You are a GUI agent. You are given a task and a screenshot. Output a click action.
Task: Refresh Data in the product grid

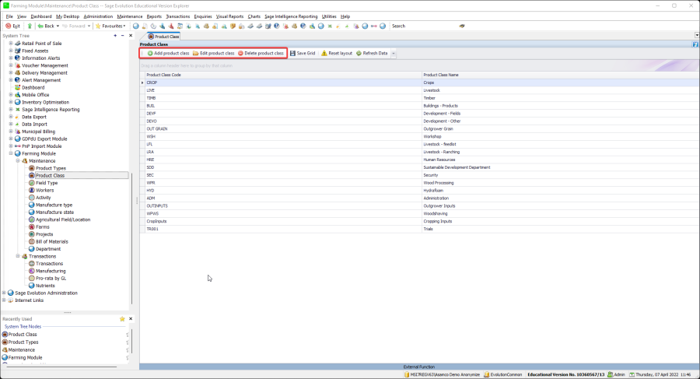tap(372, 53)
